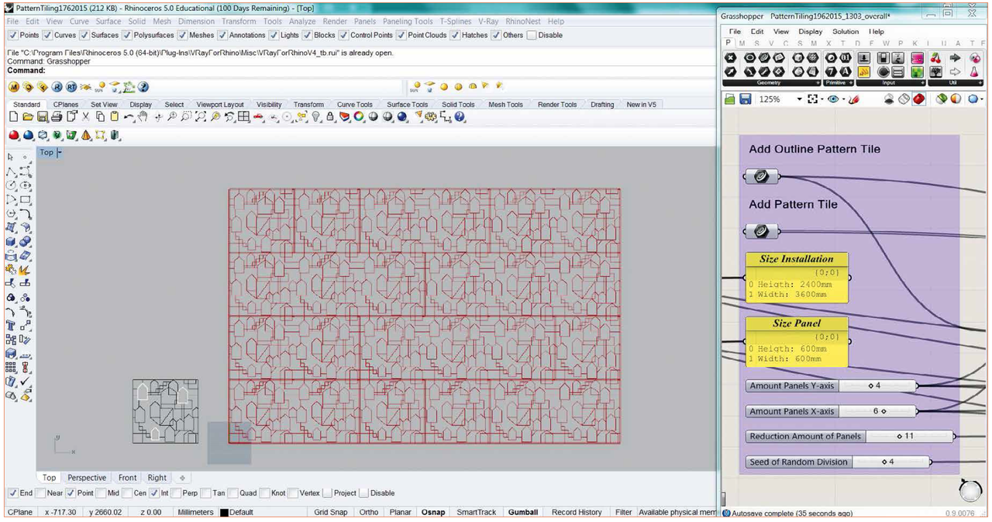Click the red sphere render icon in Rhino toolbar
The height and width of the screenshot is (522, 992).
(x=13, y=135)
